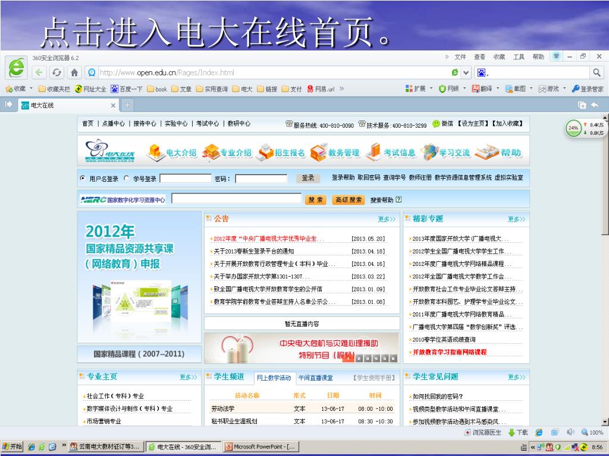Screen dimensions: 609x456
Task: Click the 翻译 translate toolbar icon
Action: click(475, 88)
